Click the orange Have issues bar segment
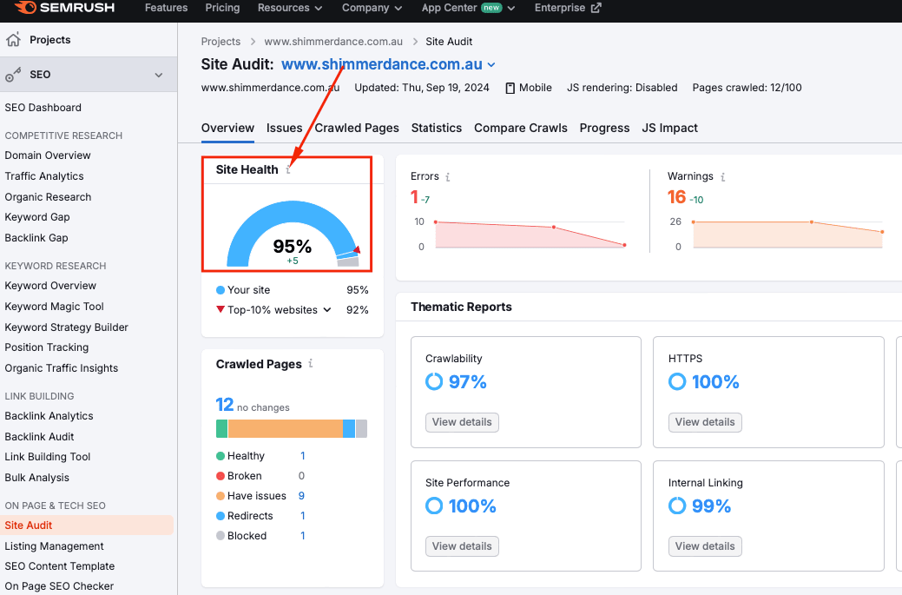The image size is (902, 595). (285, 428)
